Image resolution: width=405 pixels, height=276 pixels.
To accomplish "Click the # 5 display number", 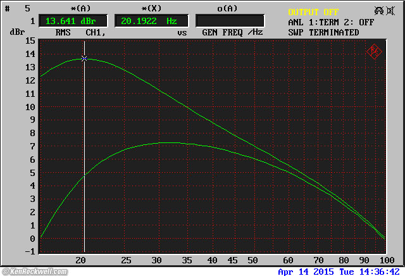I will coord(18,8).
